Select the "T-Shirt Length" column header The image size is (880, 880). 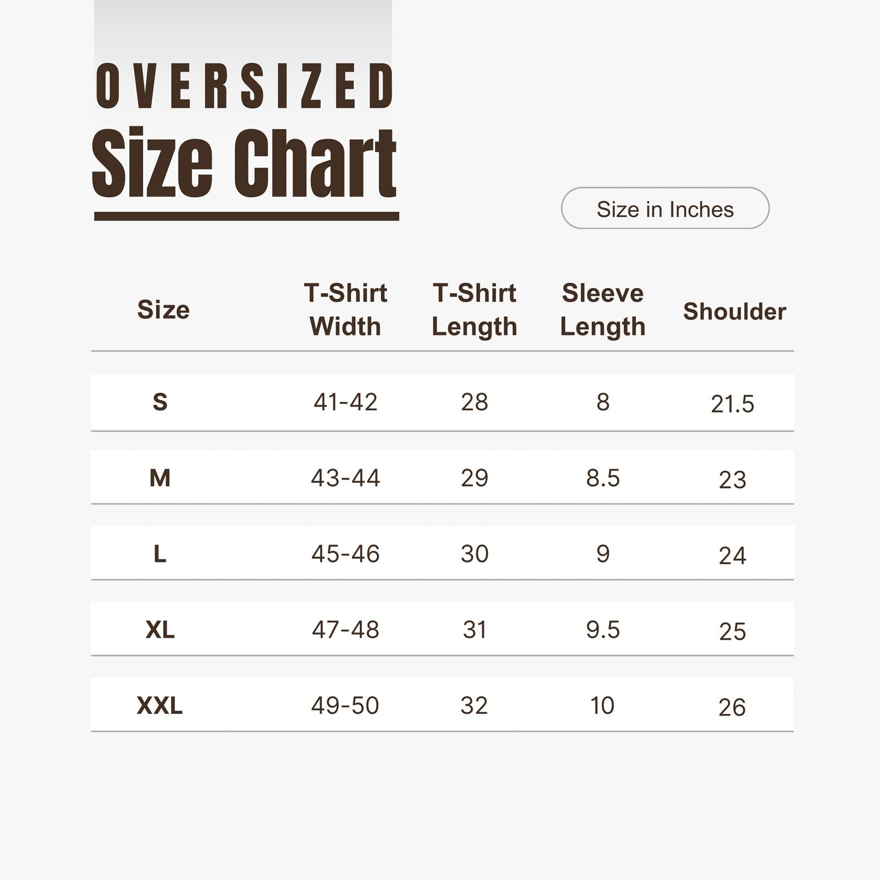[474, 310]
